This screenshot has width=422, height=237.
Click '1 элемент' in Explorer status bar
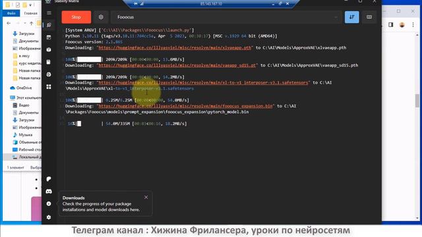[15, 167]
